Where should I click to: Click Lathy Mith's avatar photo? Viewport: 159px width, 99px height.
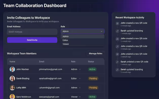point(12,88)
